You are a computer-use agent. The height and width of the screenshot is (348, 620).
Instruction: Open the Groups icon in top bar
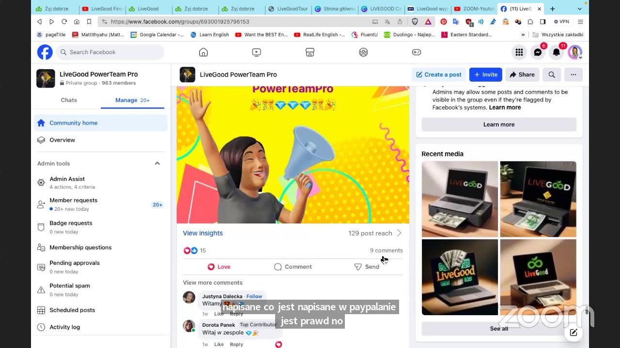(363, 52)
